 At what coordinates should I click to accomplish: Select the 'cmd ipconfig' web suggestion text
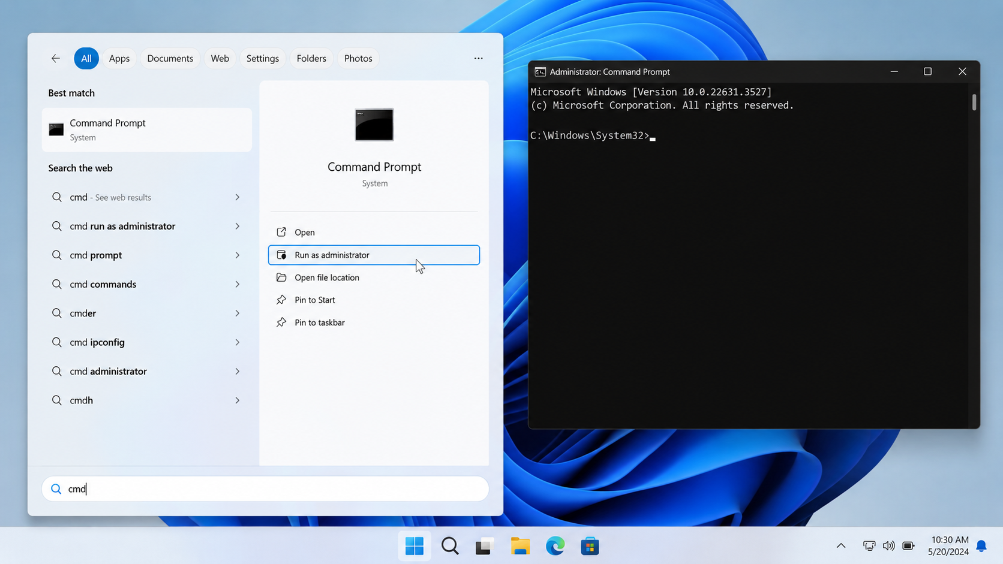[x=97, y=342]
